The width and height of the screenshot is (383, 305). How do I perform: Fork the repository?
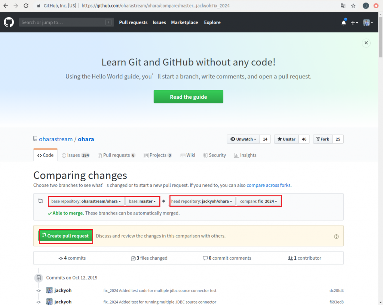323,139
